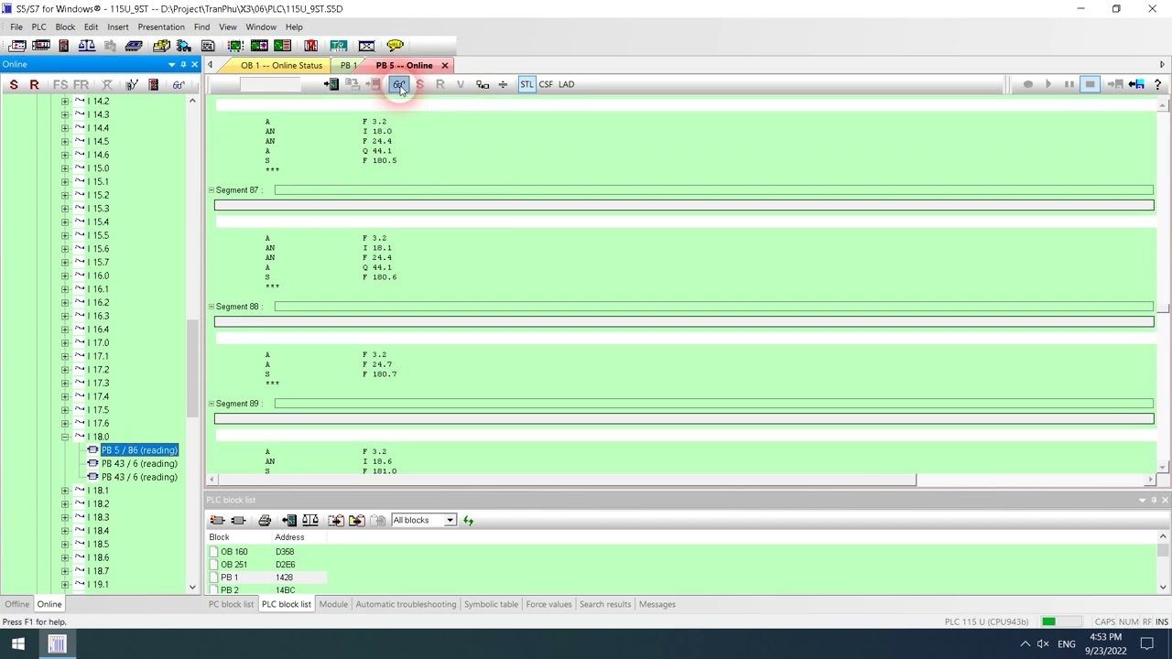The height and width of the screenshot is (659, 1172).
Task: Switch to the OB 1 -- Online Status tab
Action: [281, 65]
